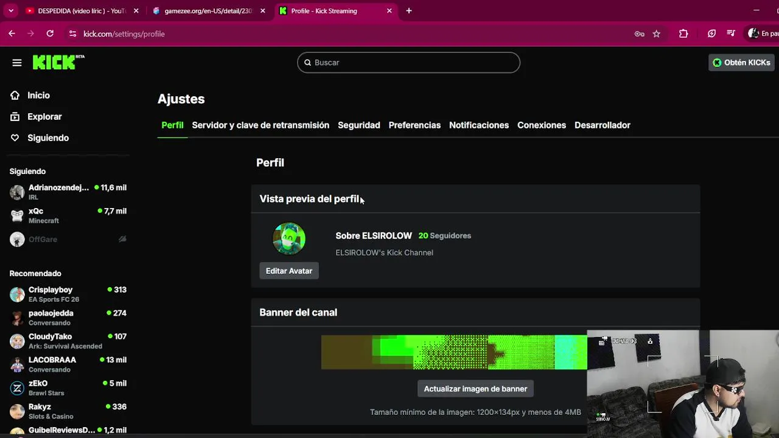Open the Explorar page
Image resolution: width=779 pixels, height=438 pixels.
point(44,117)
